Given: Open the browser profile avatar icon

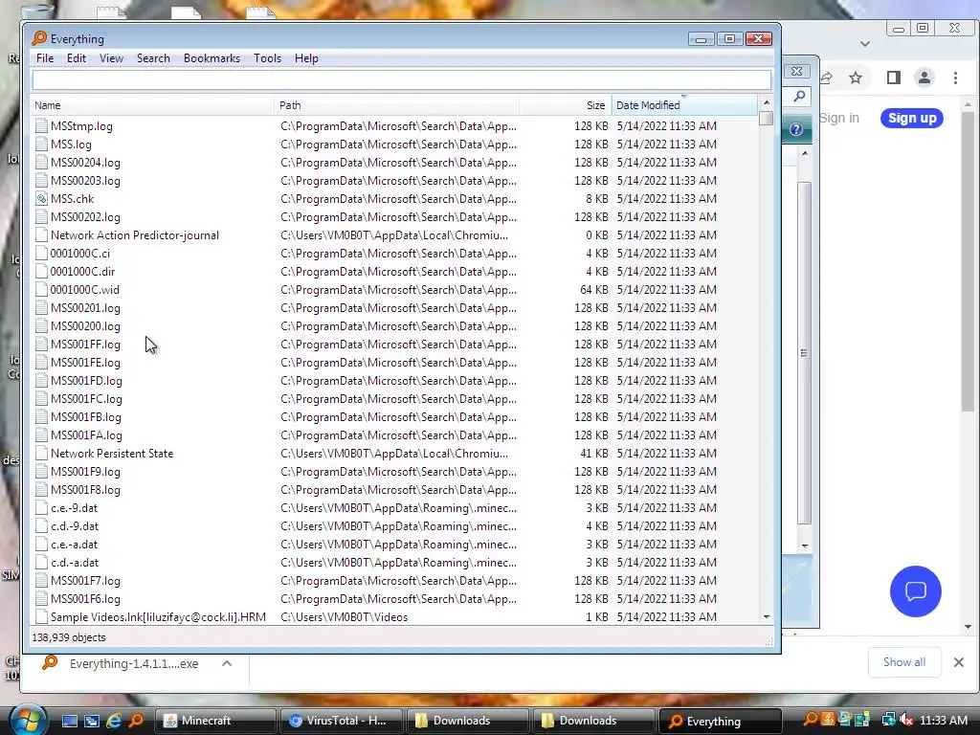Looking at the screenshot, I should pyautogui.click(x=924, y=78).
